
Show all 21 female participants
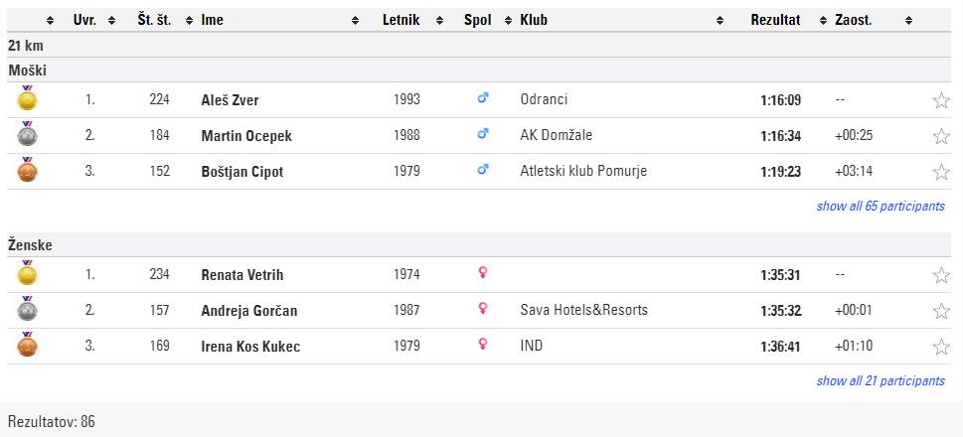tap(880, 381)
